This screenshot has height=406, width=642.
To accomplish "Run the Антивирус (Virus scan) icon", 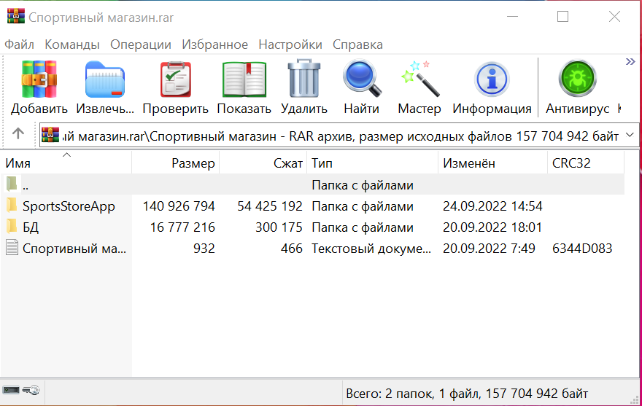I will pos(577,79).
